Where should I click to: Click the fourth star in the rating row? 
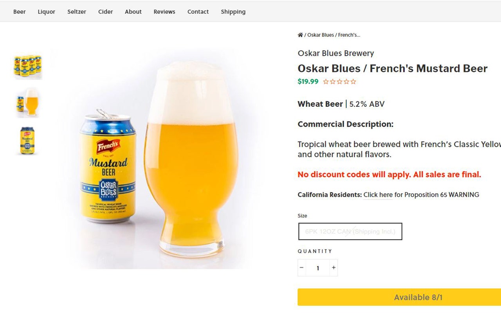pos(346,81)
